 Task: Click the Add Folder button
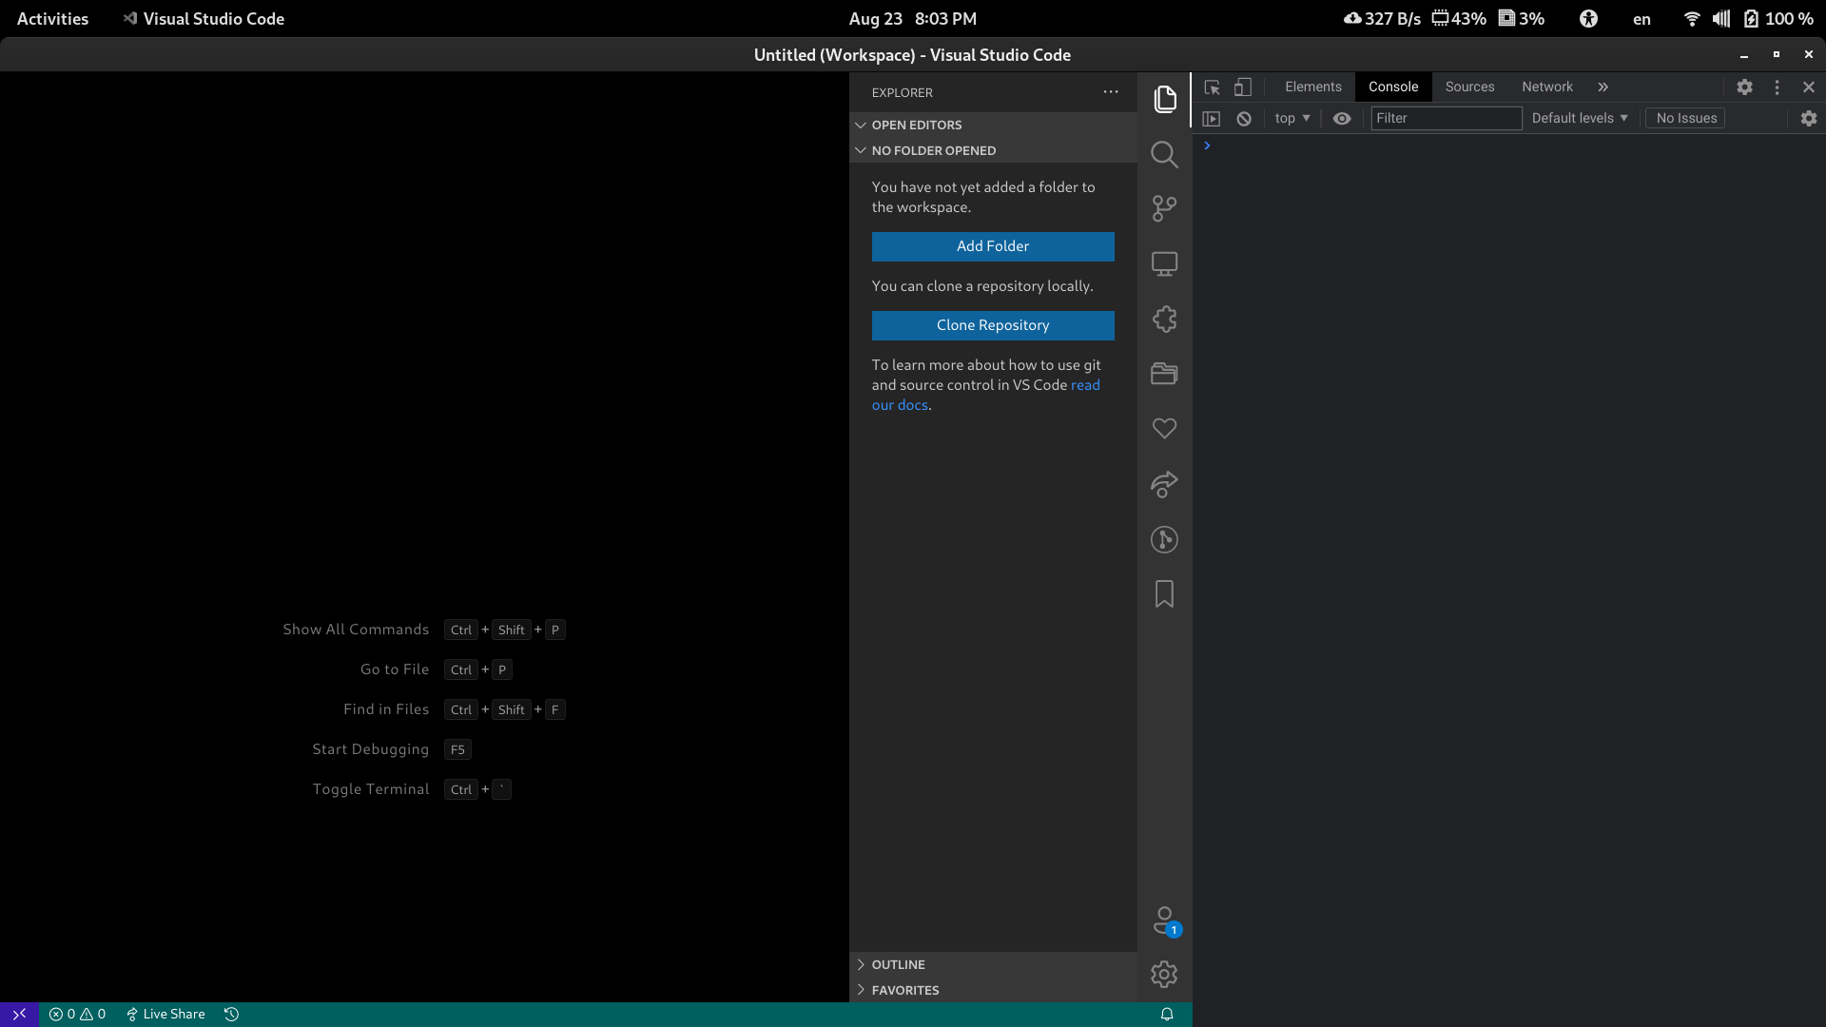click(992, 246)
